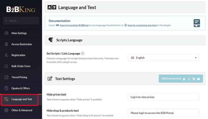Click the dropdown arrow of English selector
Viewport: 208px width, 119px height.
coord(195,58)
